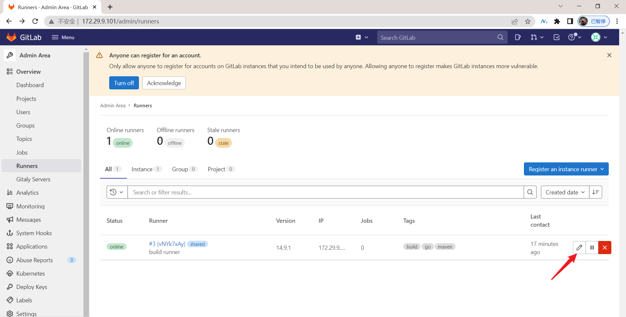Click the Kubernetes icon in sidebar
This screenshot has width=626, height=317.
10,273
